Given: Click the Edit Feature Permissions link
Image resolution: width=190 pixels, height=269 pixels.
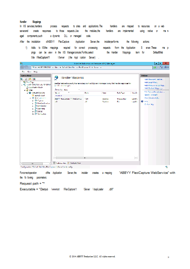Looking at the screenshot, I should tap(154, 92).
